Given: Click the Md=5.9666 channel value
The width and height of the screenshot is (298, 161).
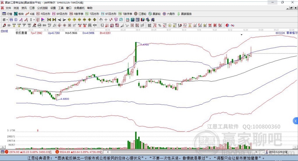Looking at the screenshot, I should pyautogui.click(x=71, y=33).
